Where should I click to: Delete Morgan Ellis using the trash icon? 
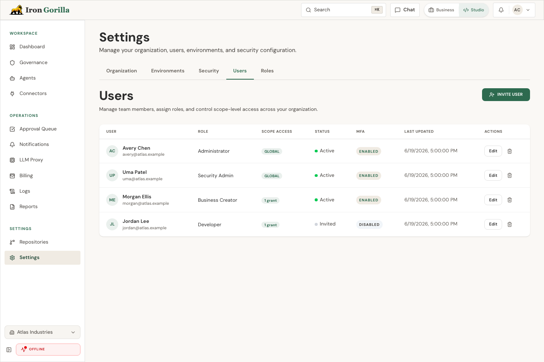click(x=510, y=200)
